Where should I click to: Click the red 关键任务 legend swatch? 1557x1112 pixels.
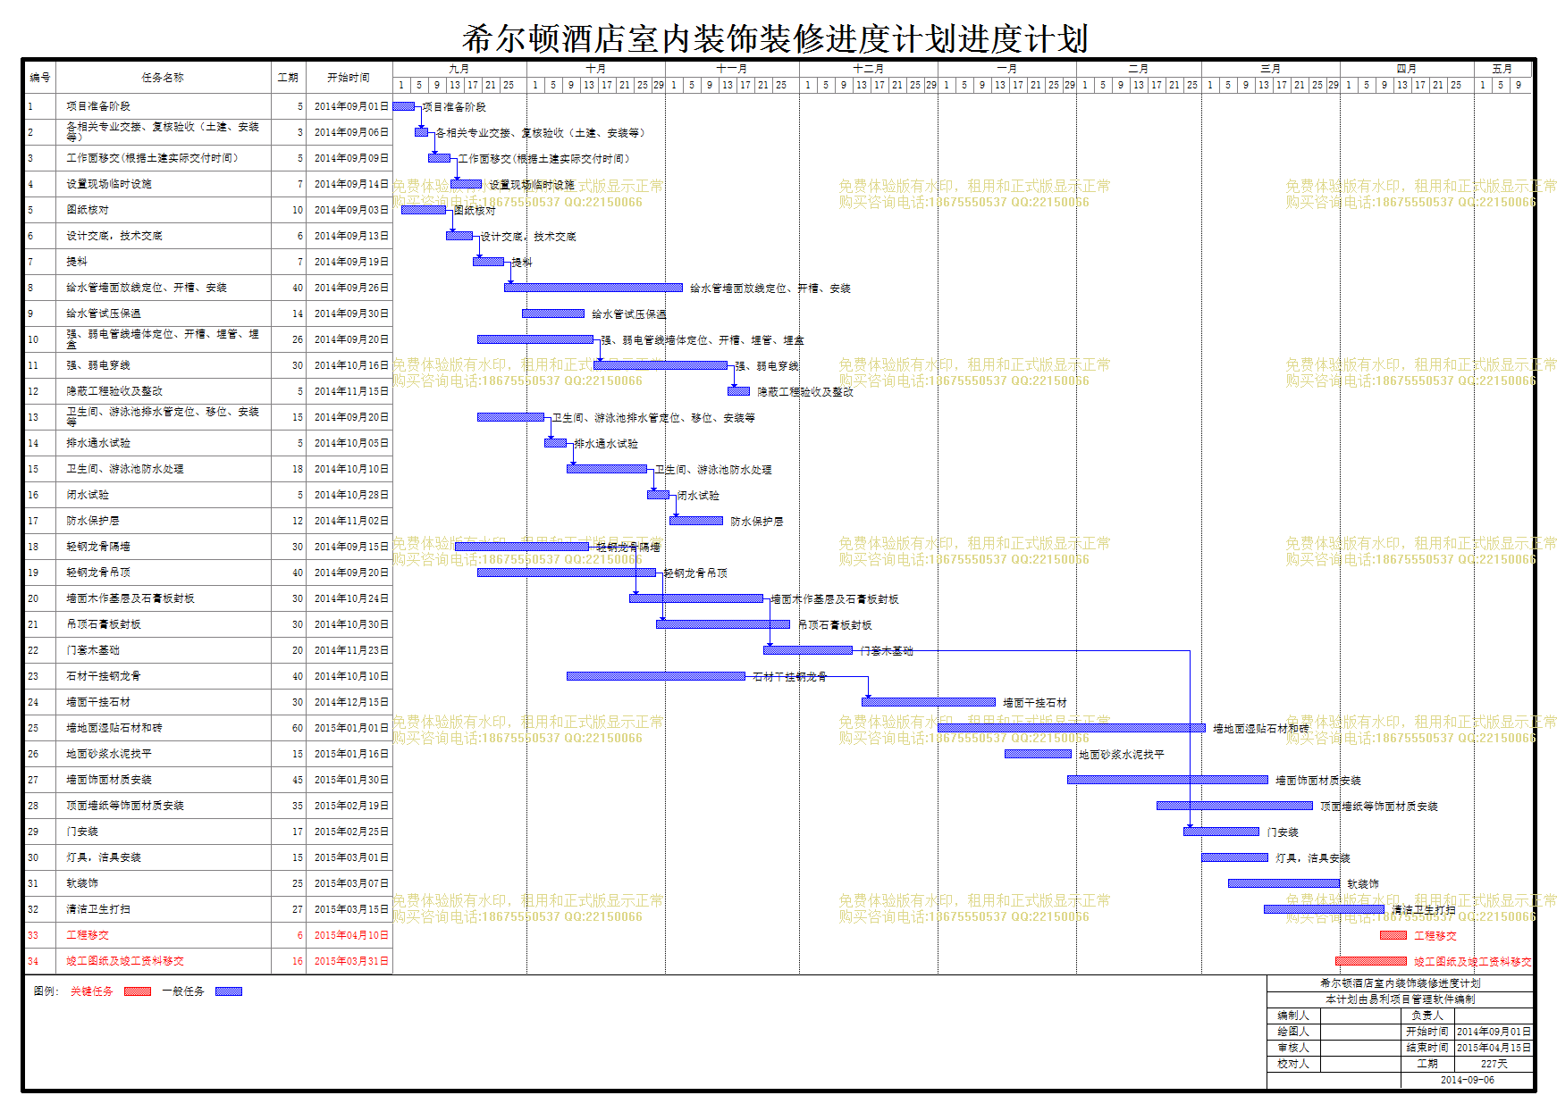[138, 991]
